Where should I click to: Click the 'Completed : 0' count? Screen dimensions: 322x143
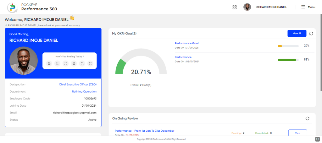263,133
